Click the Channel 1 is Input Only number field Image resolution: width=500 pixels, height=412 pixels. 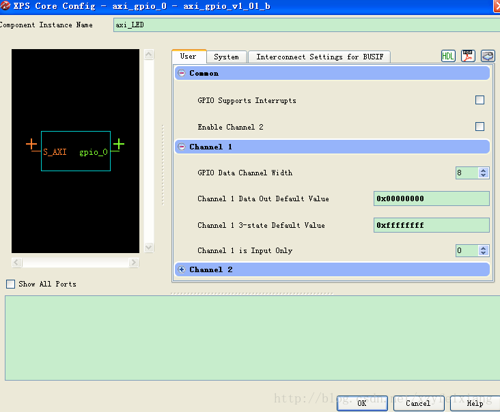(x=467, y=250)
